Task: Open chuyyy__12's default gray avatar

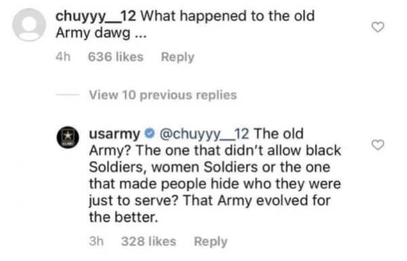Action: click(x=29, y=25)
